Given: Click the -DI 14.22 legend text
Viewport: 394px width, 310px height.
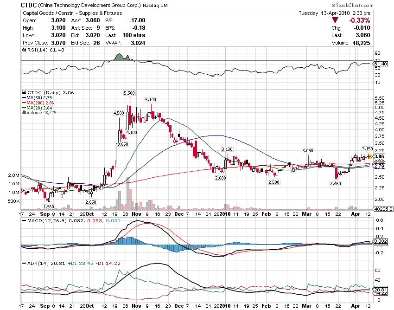Looking at the screenshot, I should tap(109, 264).
